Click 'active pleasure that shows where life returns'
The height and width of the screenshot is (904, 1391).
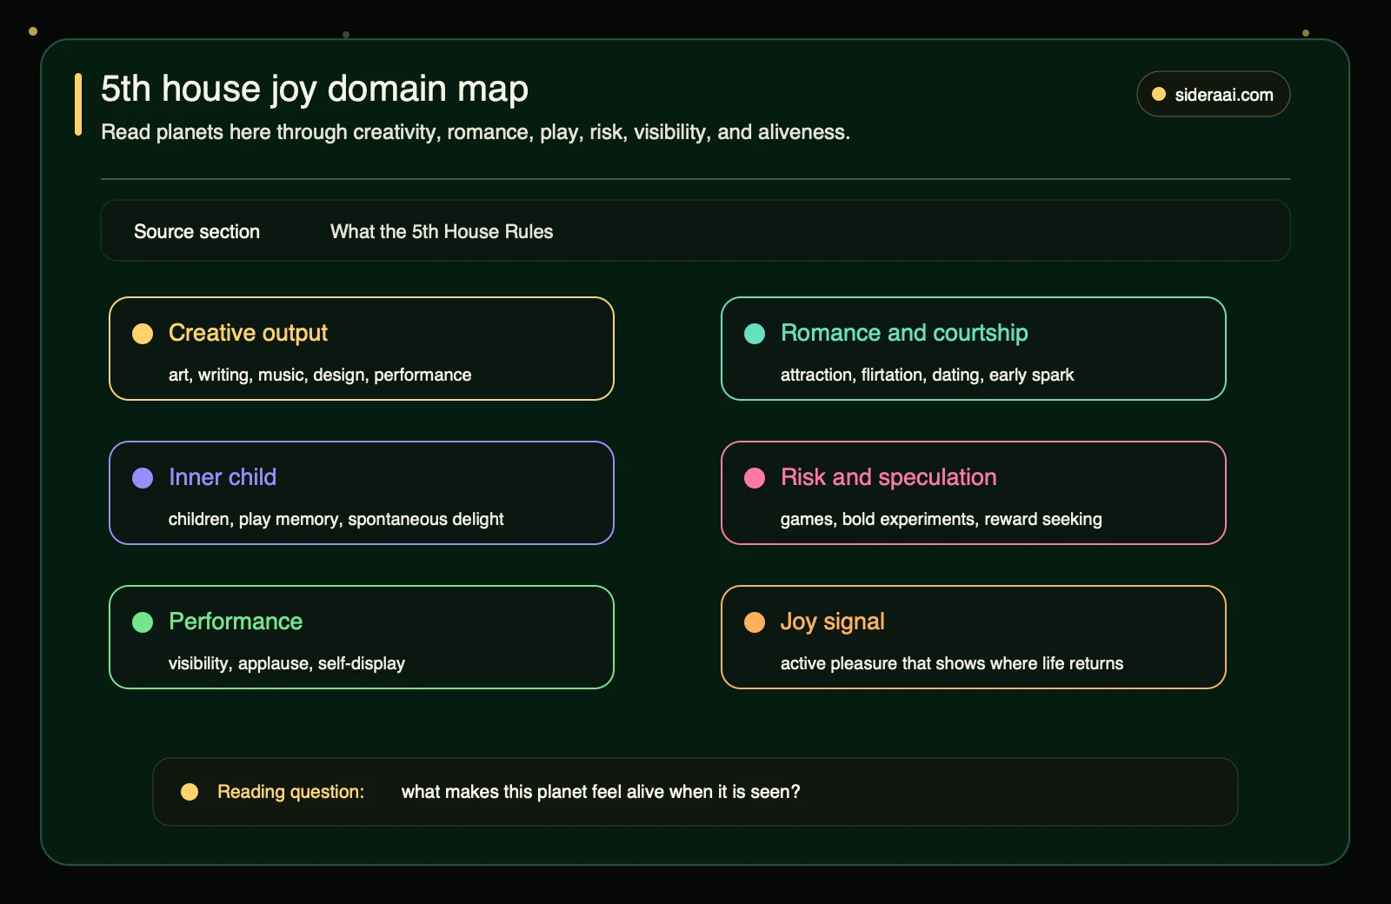click(952, 663)
